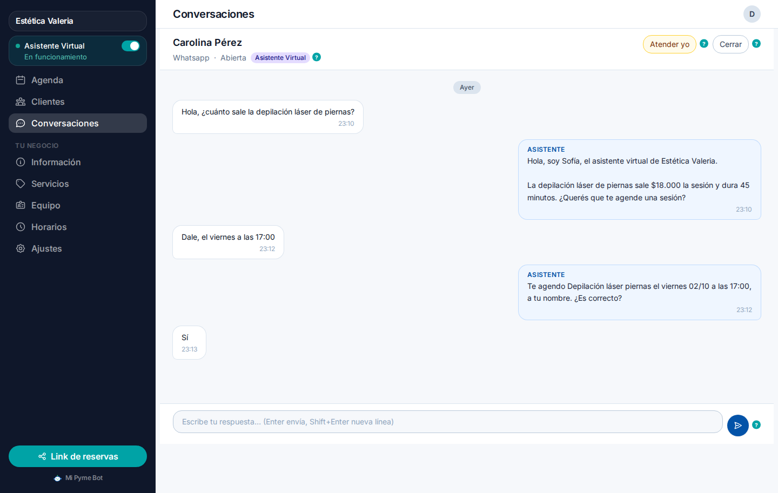The image size is (778, 493).
Task: Click the Ayer date separator
Action: (467, 87)
